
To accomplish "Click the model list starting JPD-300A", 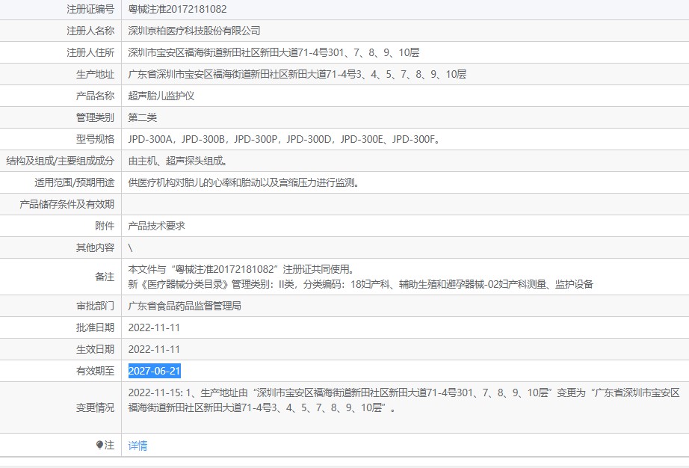I will [284, 139].
